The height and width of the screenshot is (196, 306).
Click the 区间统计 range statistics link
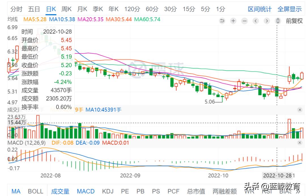click(x=260, y=9)
